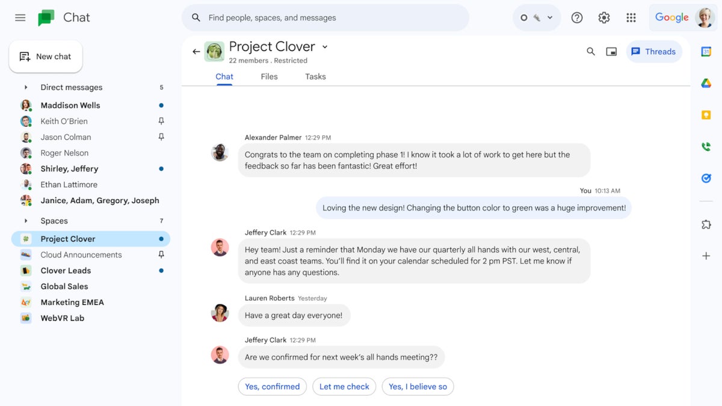
Task: Click the Project Clover space avatar in header
Action: click(x=214, y=52)
